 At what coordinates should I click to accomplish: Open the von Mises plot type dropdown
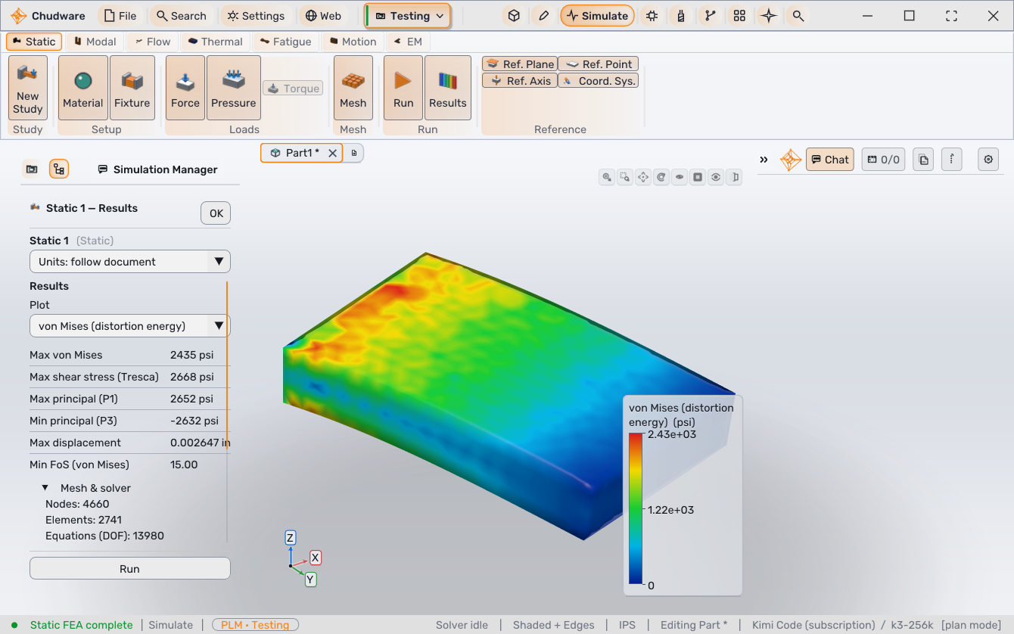(130, 326)
